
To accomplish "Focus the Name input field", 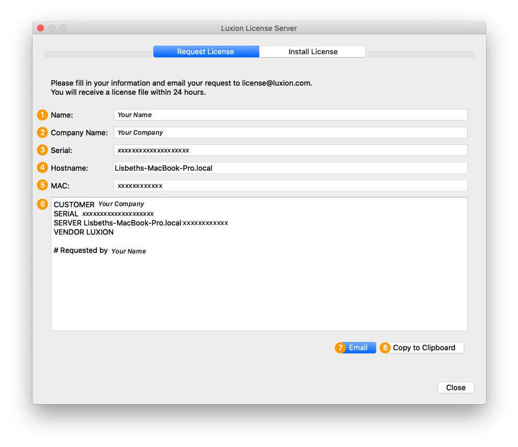I will (290, 115).
